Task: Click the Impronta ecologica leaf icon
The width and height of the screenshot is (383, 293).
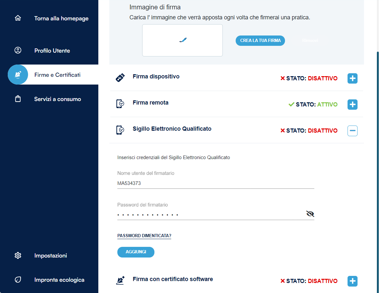Action: pos(18,280)
